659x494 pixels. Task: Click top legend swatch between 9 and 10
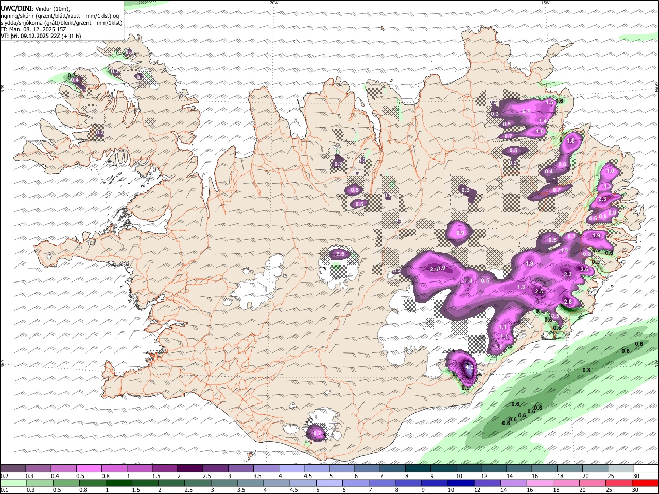pos(443,468)
